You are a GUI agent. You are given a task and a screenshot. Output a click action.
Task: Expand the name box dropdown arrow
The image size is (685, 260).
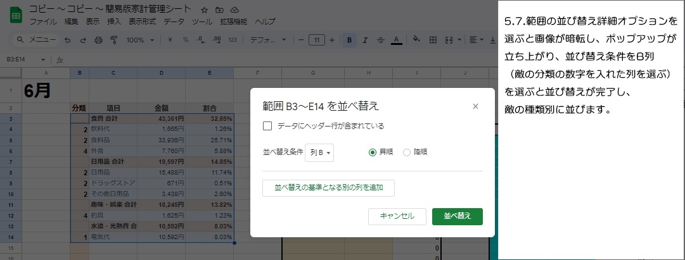tap(43, 59)
